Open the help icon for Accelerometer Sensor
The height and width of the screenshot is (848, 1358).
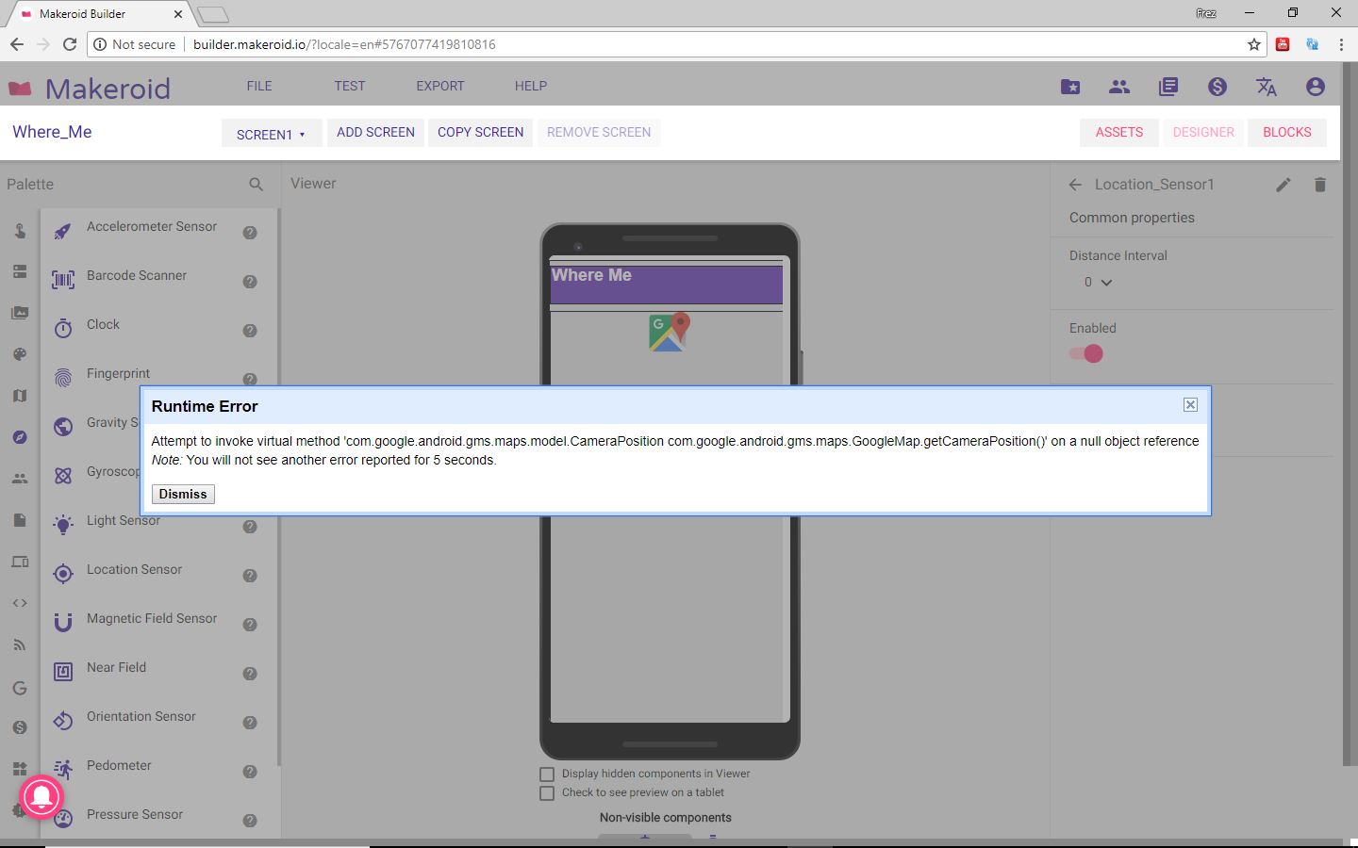tap(250, 233)
